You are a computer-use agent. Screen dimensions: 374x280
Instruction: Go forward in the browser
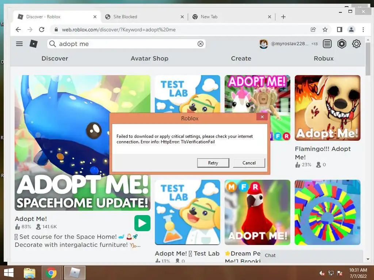tap(30, 30)
